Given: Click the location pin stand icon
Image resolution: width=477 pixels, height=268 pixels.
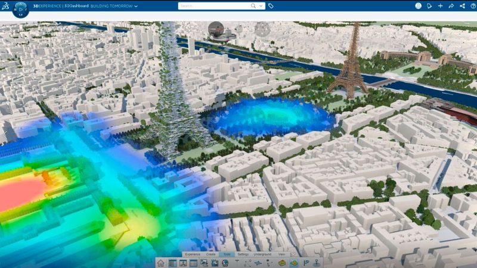Looking at the screenshot, I should 317,263.
